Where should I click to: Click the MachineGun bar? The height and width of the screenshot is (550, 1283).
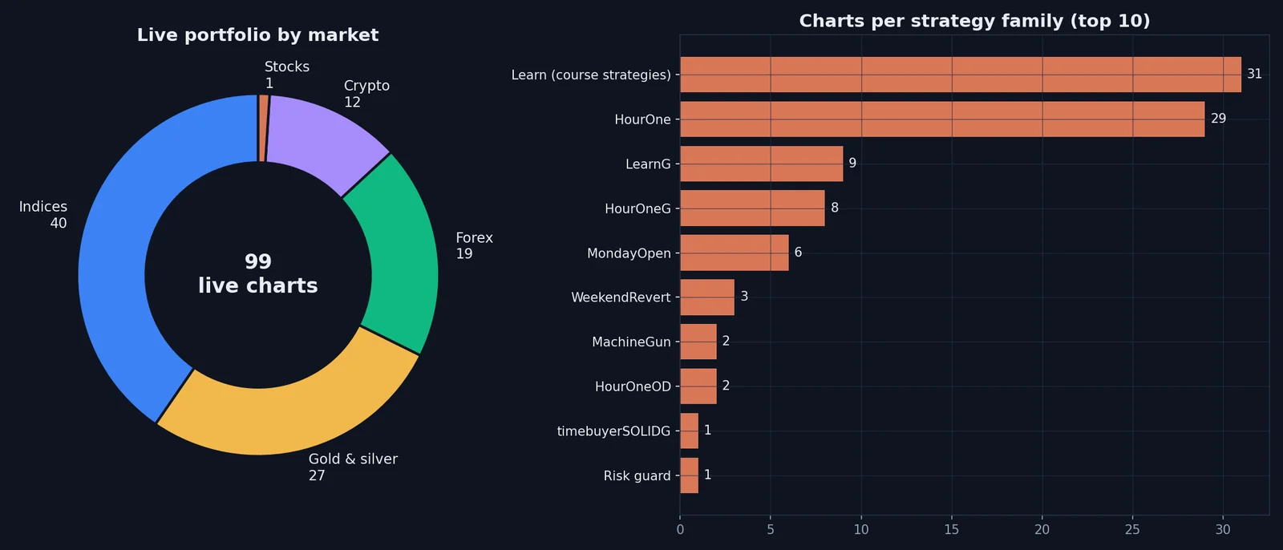coord(698,342)
